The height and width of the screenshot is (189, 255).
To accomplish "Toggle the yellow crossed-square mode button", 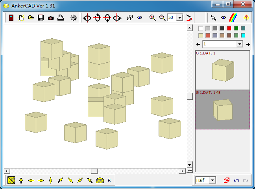I will (11, 180).
